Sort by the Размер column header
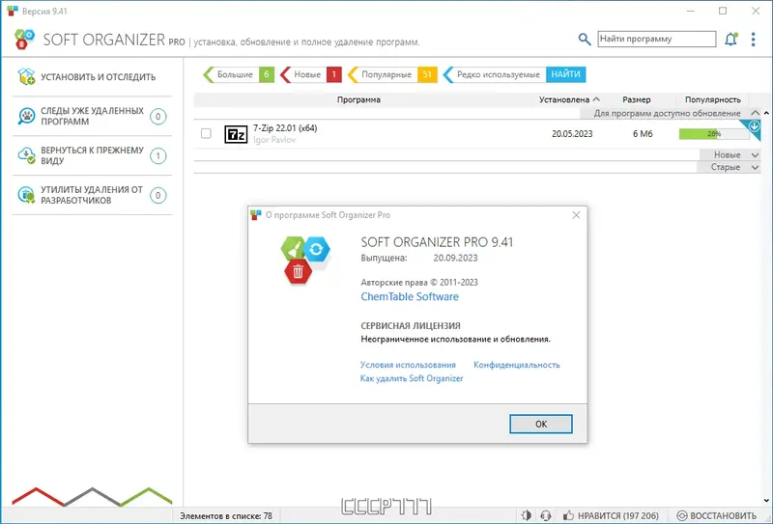 coord(637,100)
